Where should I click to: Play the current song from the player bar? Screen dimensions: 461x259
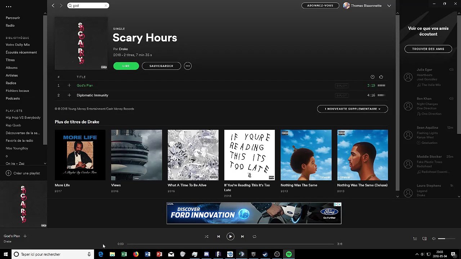tap(230, 236)
